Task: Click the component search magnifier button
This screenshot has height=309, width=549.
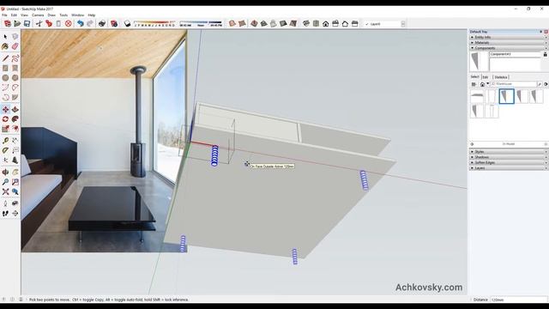Action: (540, 84)
